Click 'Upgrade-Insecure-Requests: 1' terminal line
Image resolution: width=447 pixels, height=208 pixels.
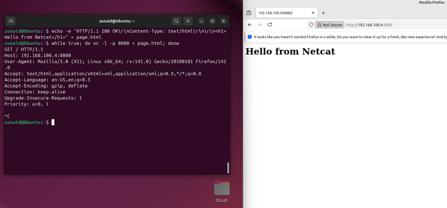43,98
